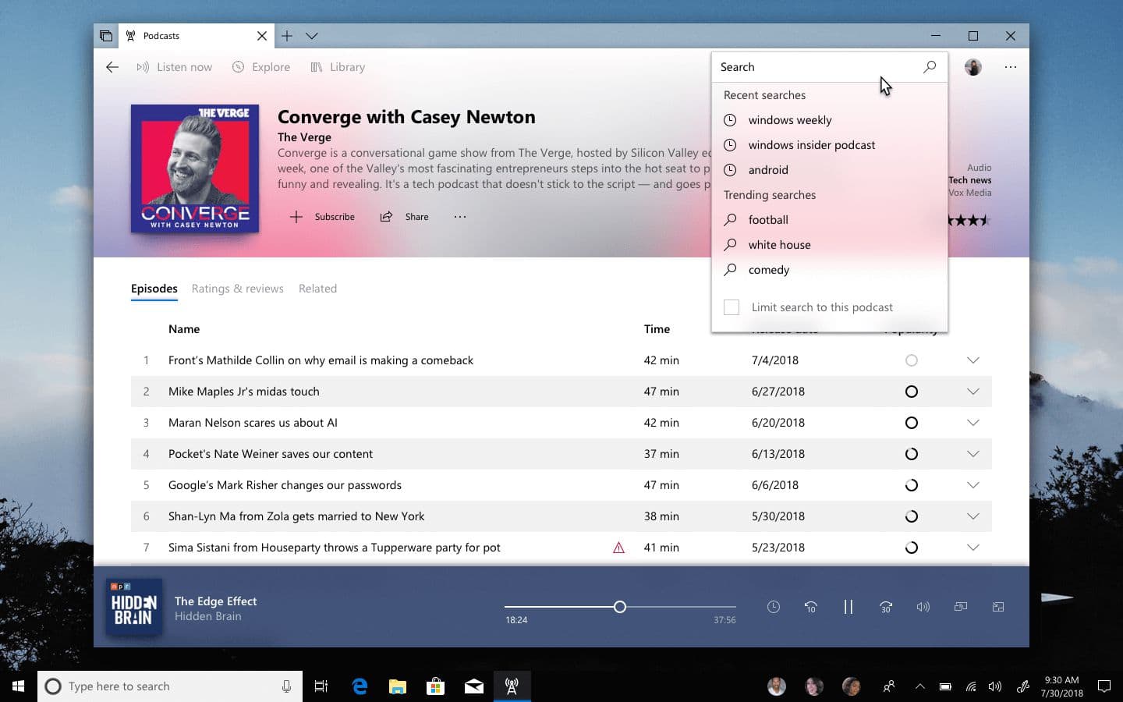
Task: Click the playback progress slider handle
Action: pyautogui.click(x=620, y=607)
